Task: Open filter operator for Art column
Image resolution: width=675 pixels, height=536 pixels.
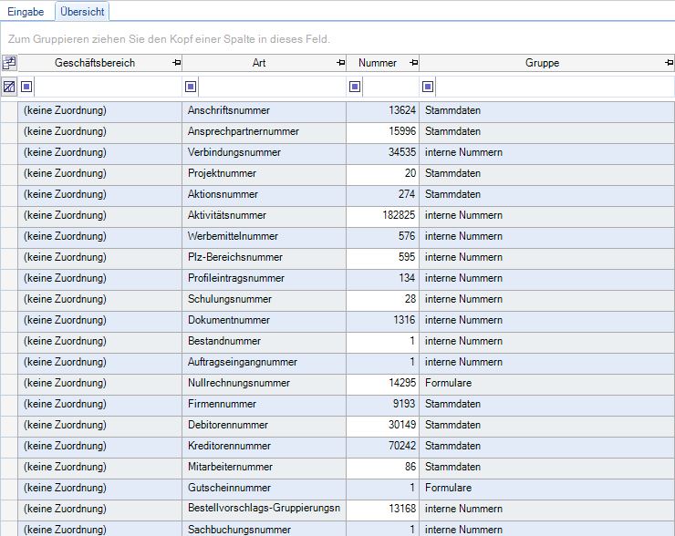Action: (191, 87)
